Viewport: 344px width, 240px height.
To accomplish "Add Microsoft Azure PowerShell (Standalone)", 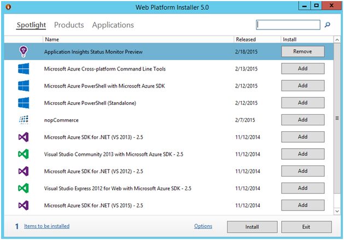I will (x=302, y=102).
